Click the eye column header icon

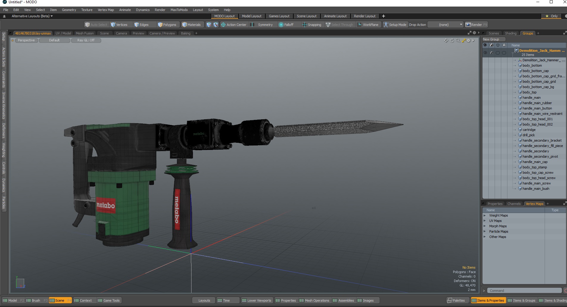[x=485, y=45]
